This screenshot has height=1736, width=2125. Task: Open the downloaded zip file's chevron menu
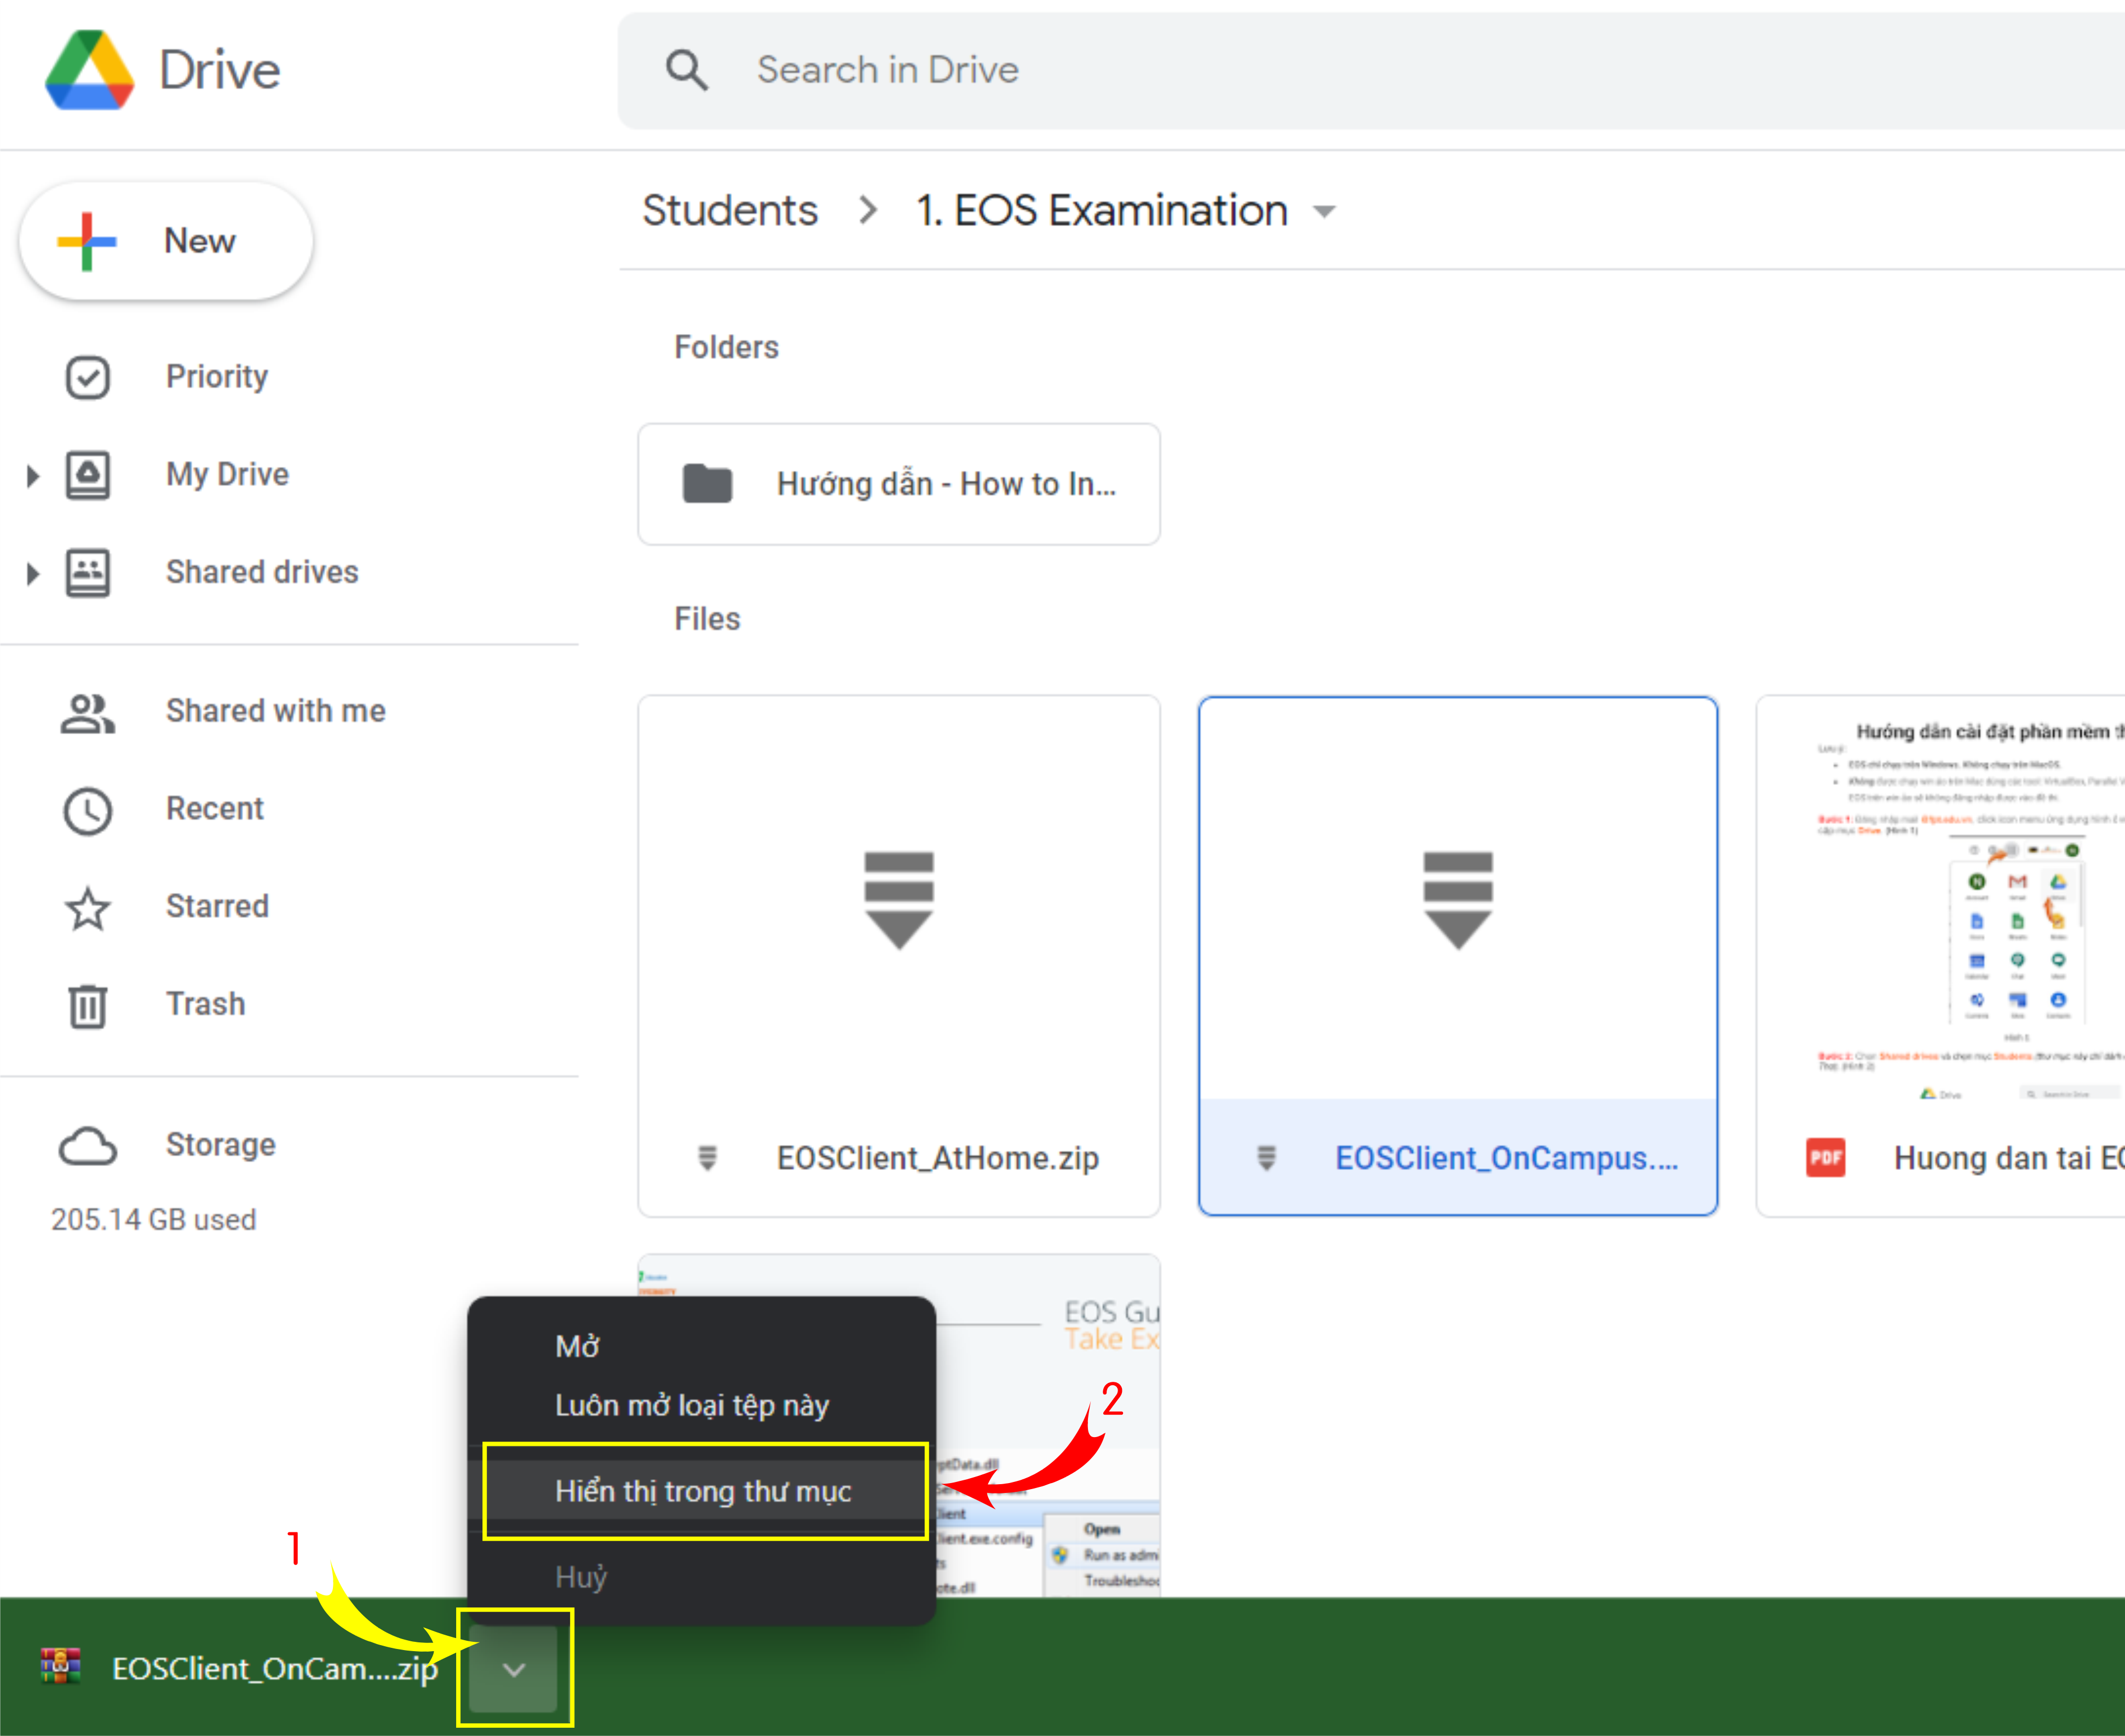(x=513, y=1667)
